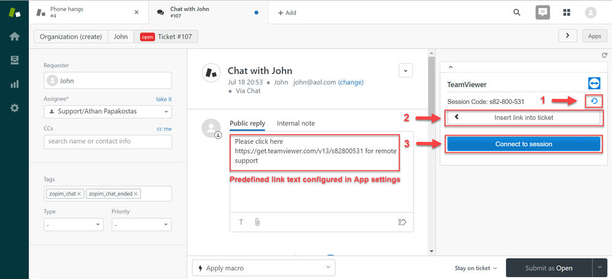Open the Zendesk products grid icon
Viewport: 612px width, 279px height.
click(567, 12)
